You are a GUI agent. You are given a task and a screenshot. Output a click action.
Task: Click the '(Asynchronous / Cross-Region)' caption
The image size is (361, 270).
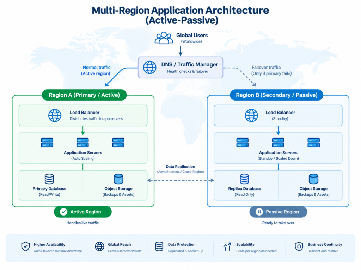click(x=180, y=172)
